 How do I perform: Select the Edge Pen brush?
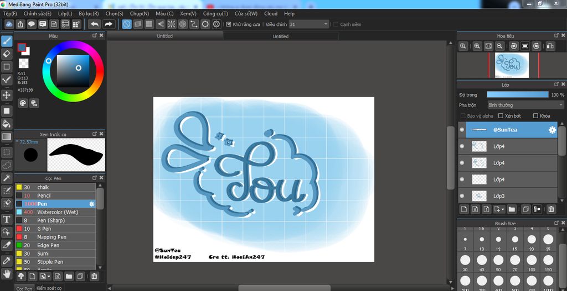55,245
